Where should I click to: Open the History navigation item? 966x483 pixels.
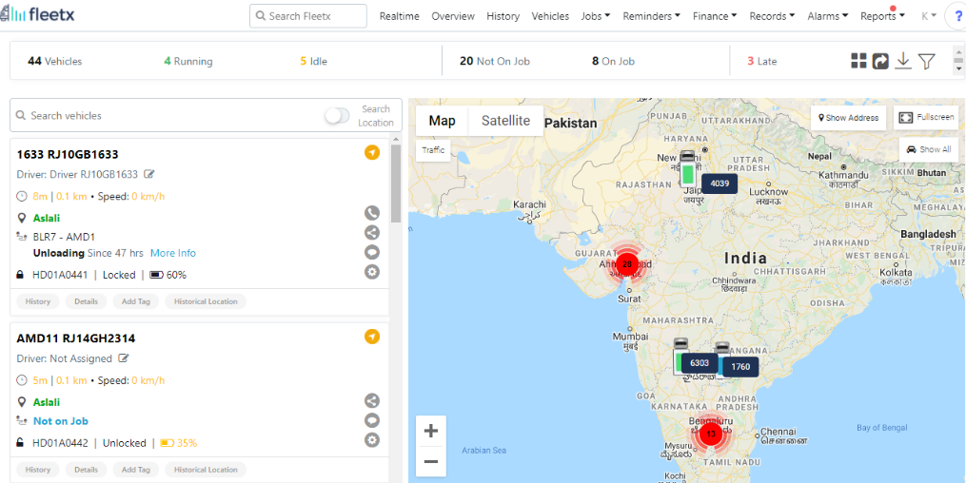tap(503, 16)
